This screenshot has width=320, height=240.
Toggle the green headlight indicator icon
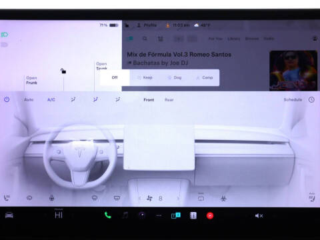(x=5, y=35)
